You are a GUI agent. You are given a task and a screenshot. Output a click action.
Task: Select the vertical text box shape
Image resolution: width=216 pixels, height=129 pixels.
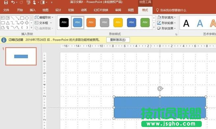tap(8, 18)
